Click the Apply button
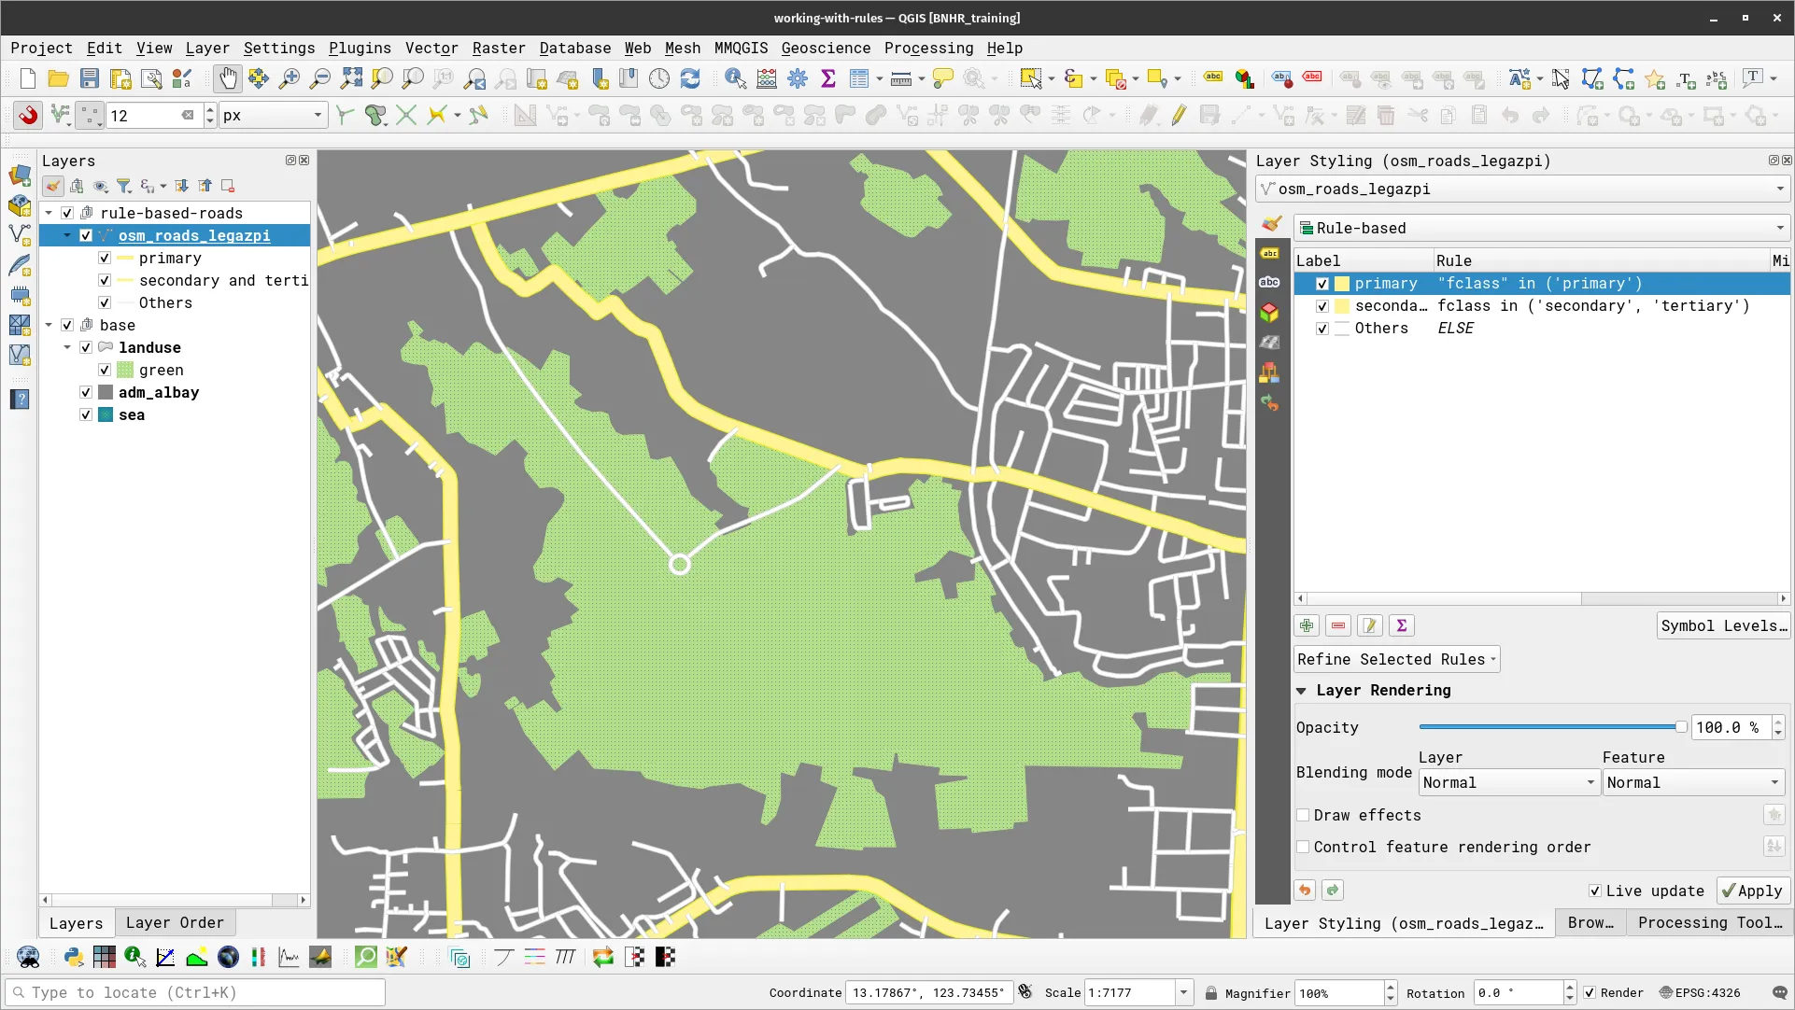 click(1752, 891)
